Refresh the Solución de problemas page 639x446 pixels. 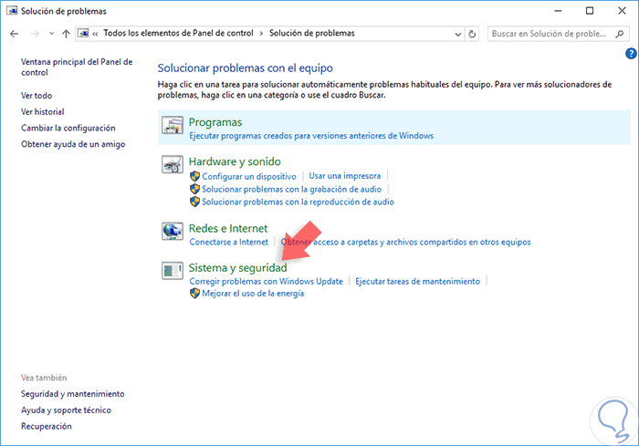click(x=472, y=35)
